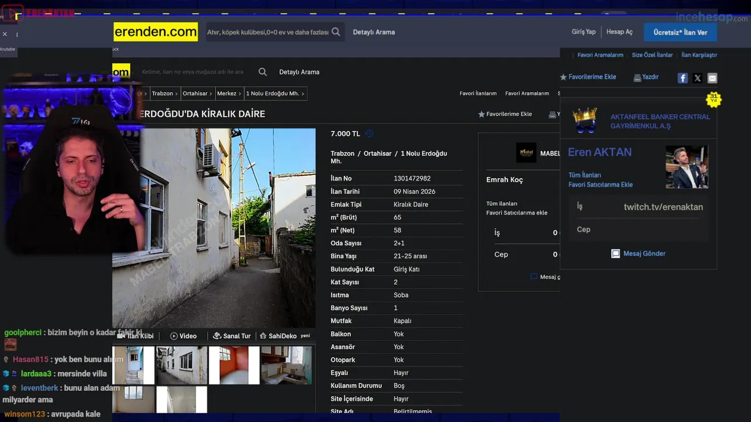
Task: Expand the Ortahisar breadcrumb
Action: pyautogui.click(x=198, y=93)
